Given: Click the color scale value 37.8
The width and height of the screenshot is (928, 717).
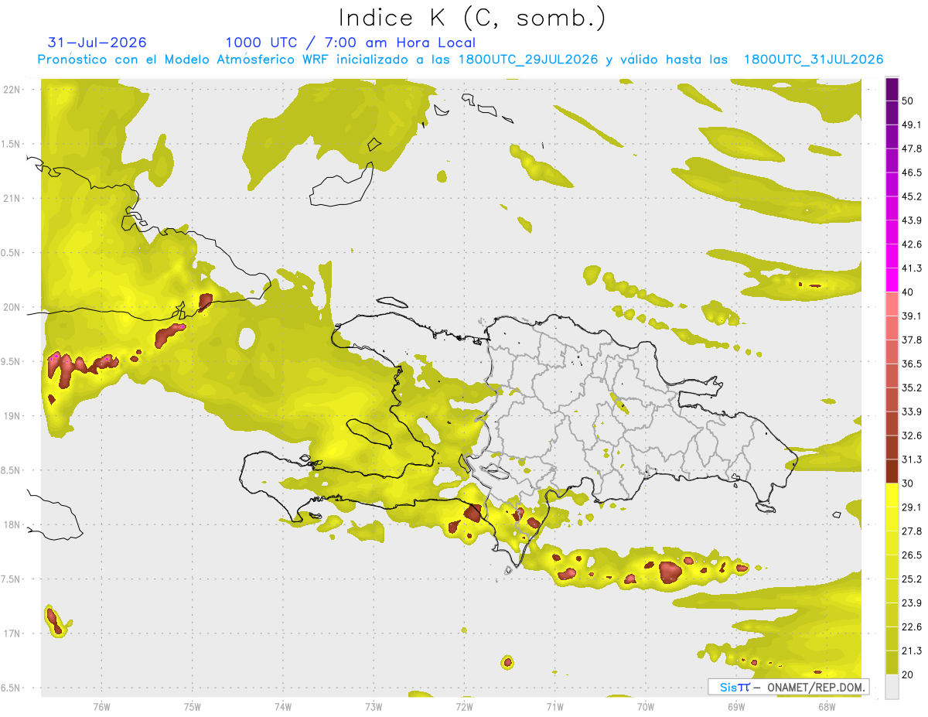Looking at the screenshot, I should [912, 340].
